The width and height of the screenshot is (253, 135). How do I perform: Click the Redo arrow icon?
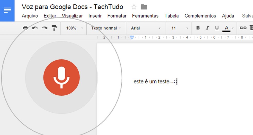coord(44,28)
